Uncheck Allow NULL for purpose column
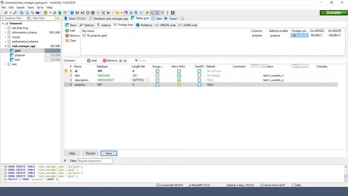 coord(179,85)
